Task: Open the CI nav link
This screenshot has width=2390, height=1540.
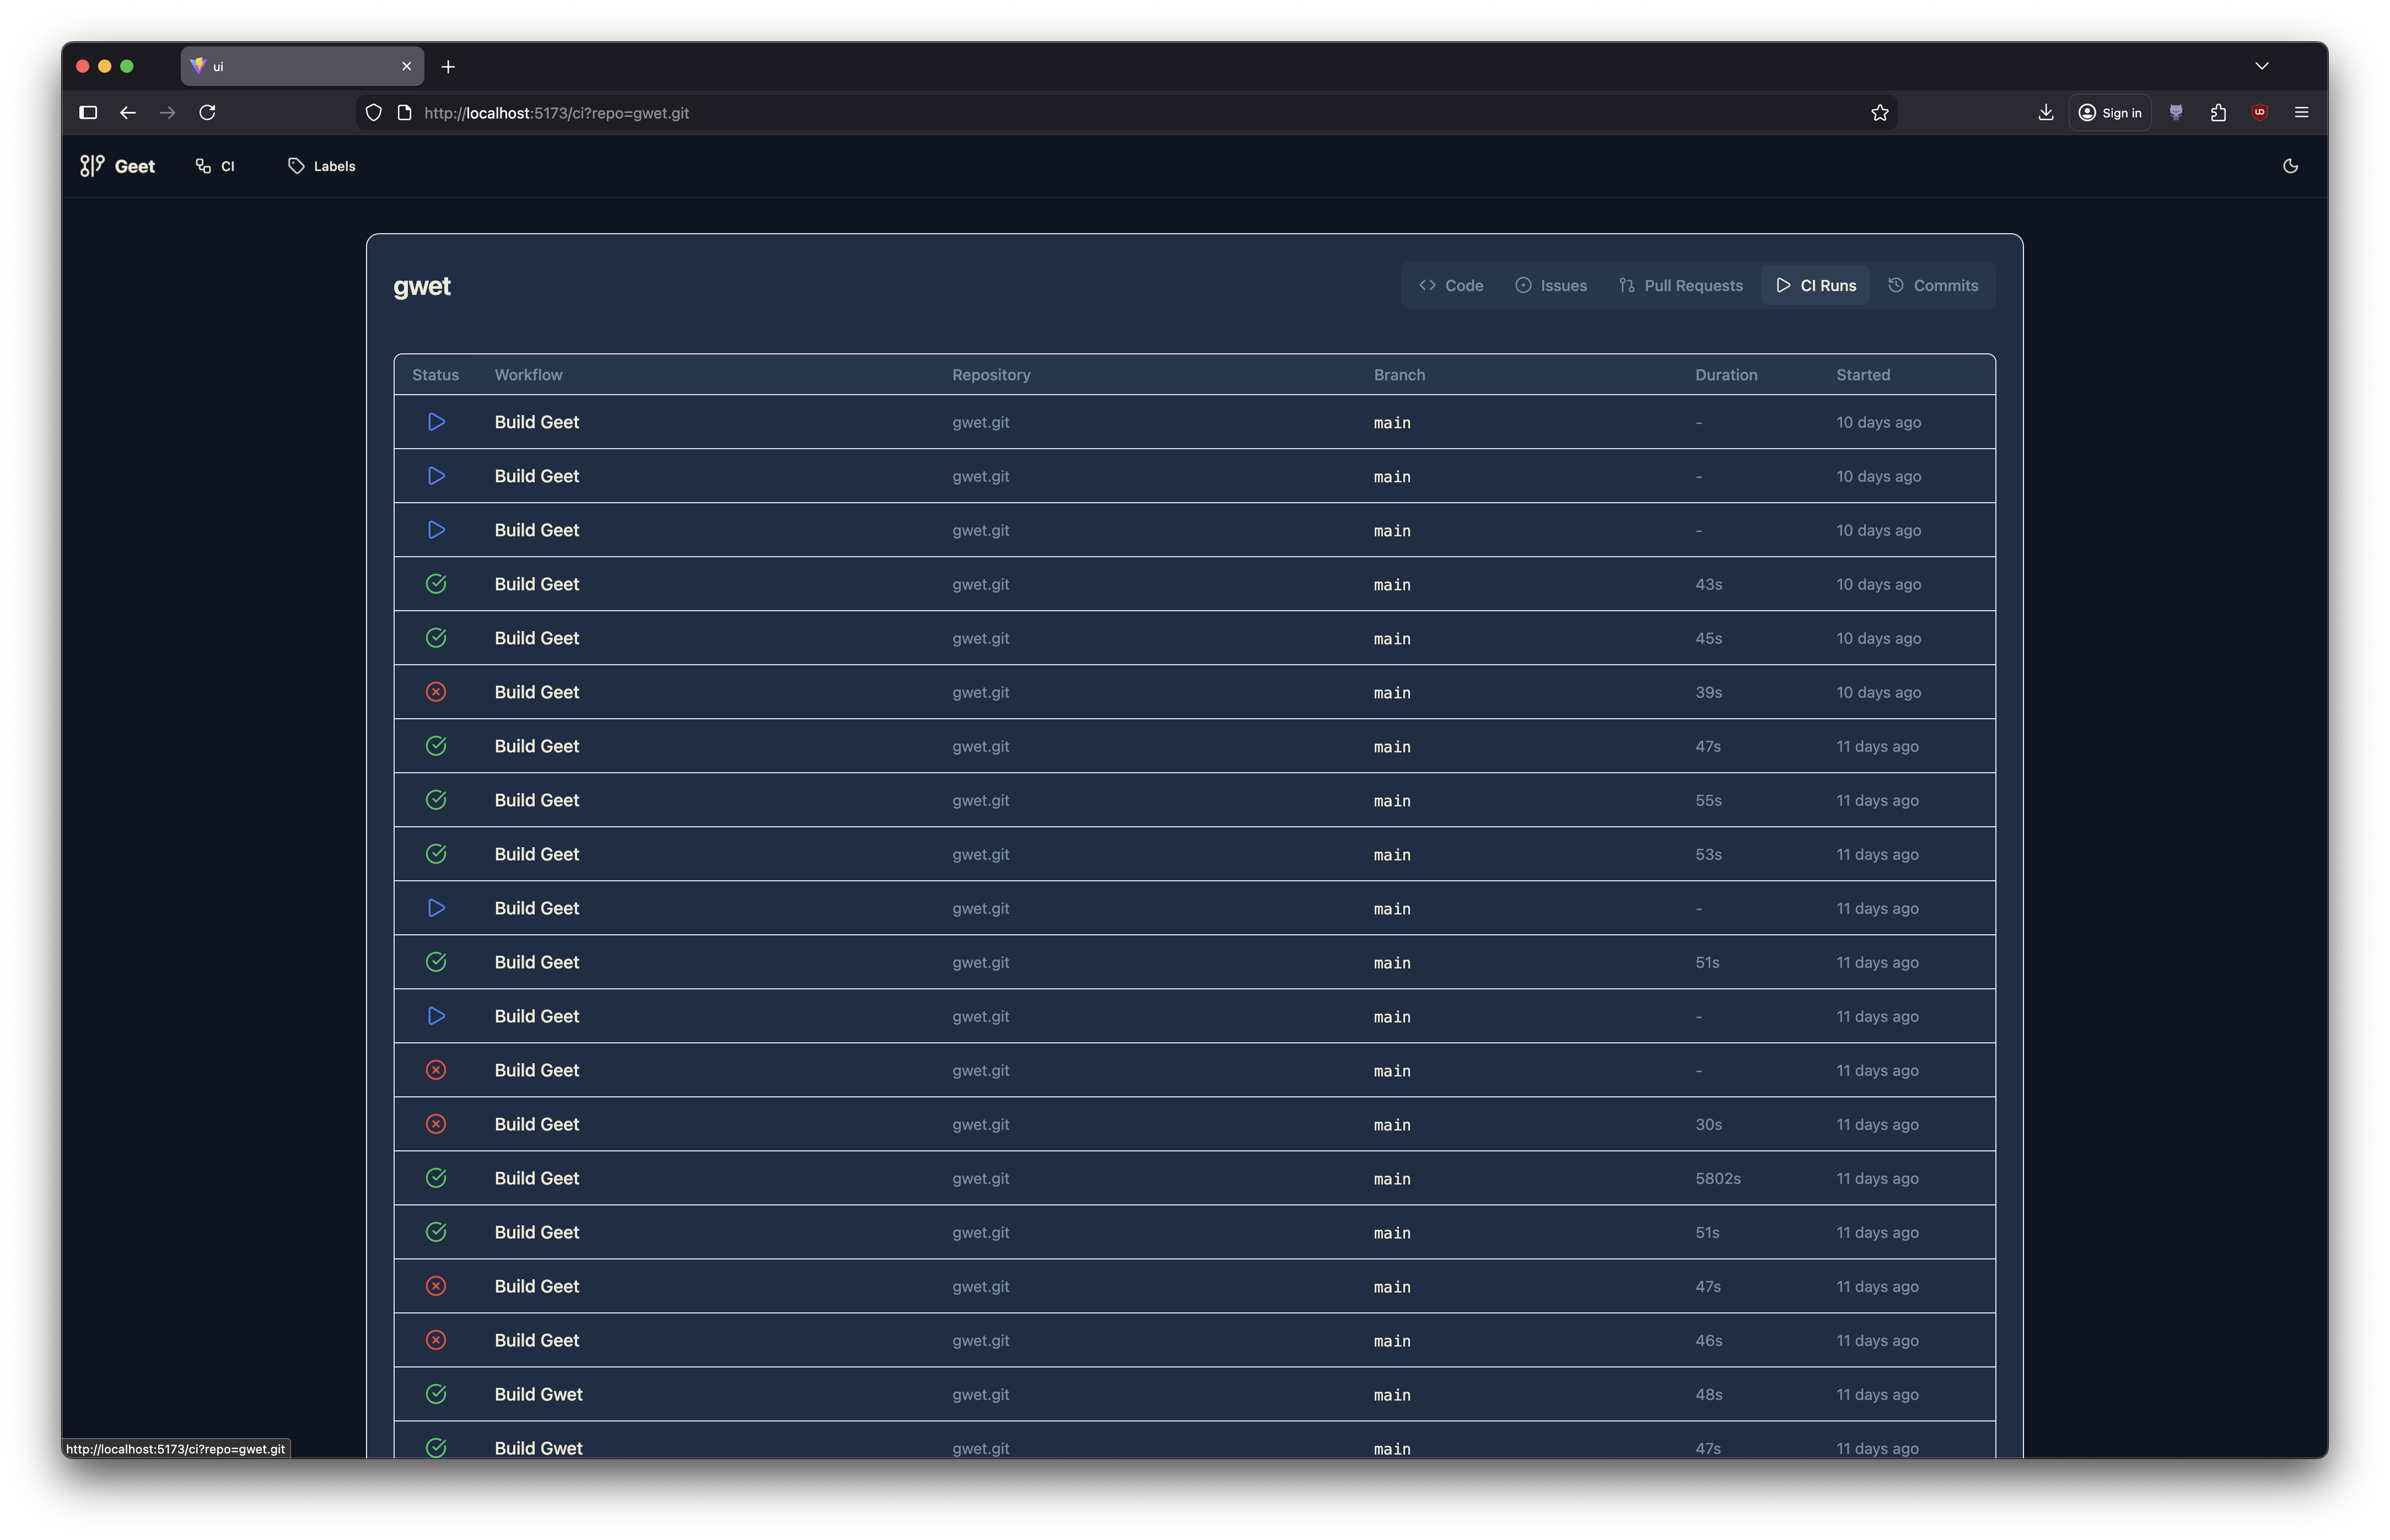Action: pyautogui.click(x=215, y=166)
